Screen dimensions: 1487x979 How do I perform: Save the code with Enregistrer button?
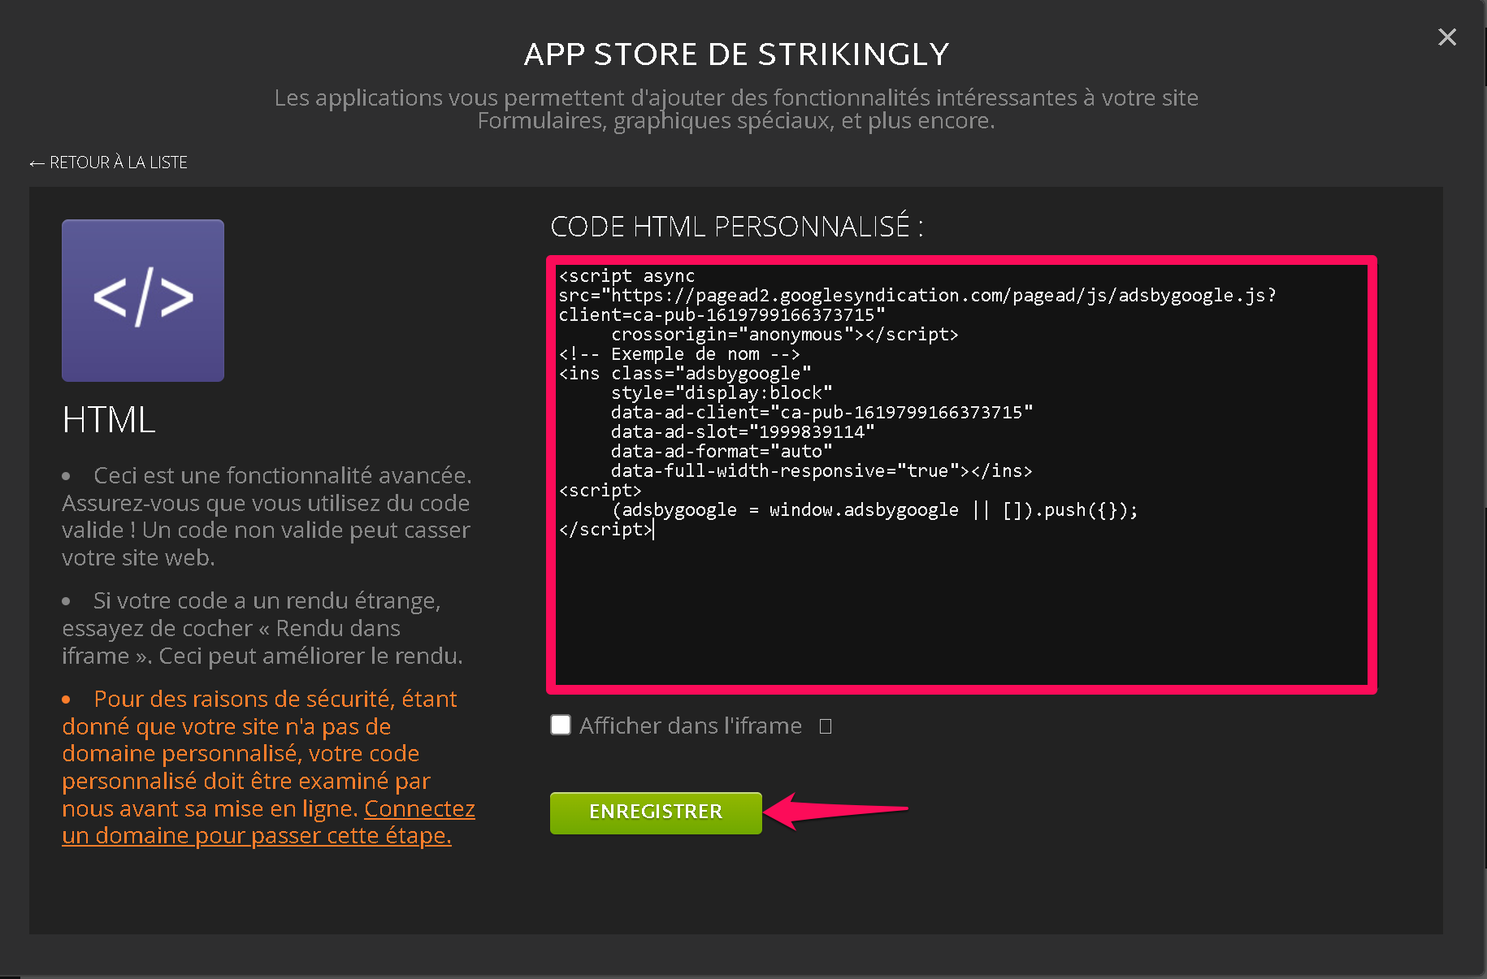[656, 812]
